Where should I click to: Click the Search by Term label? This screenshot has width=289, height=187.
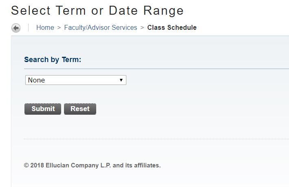[x=53, y=60]
